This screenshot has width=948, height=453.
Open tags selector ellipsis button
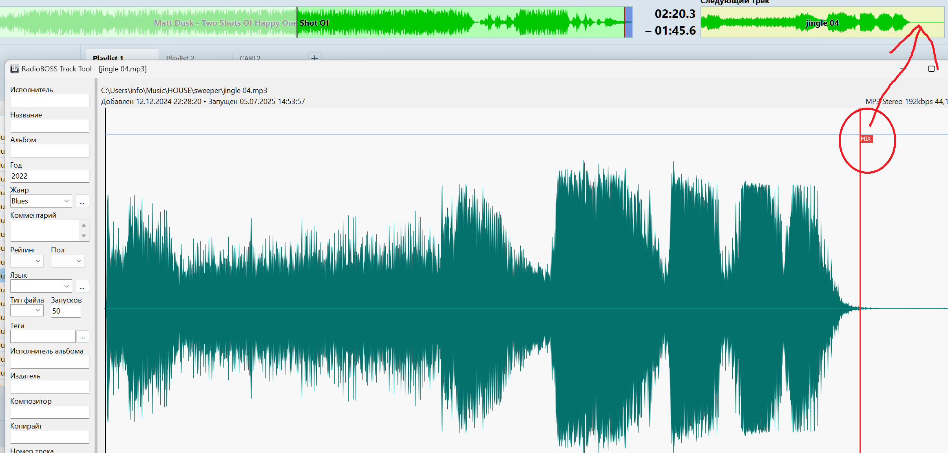coord(82,336)
